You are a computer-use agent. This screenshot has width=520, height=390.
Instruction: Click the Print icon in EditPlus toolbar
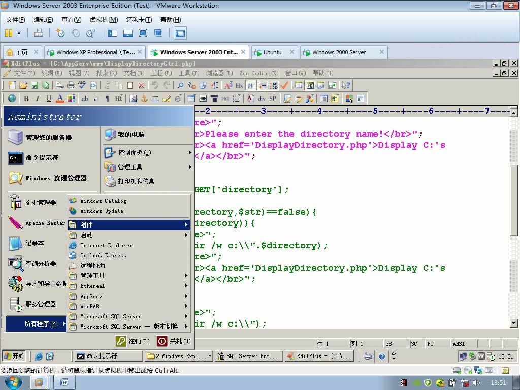click(71, 85)
